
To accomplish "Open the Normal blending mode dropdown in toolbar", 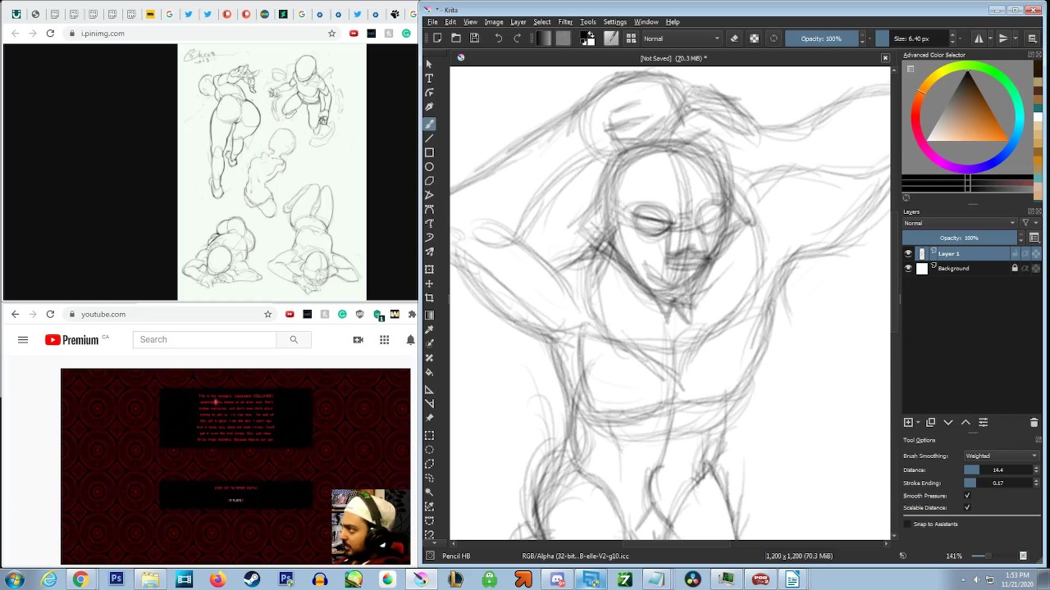I will pyautogui.click(x=681, y=39).
